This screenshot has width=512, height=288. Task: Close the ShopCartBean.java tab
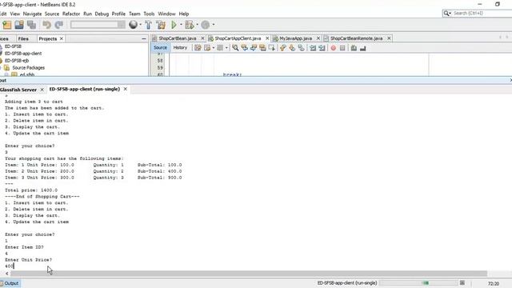202,38
